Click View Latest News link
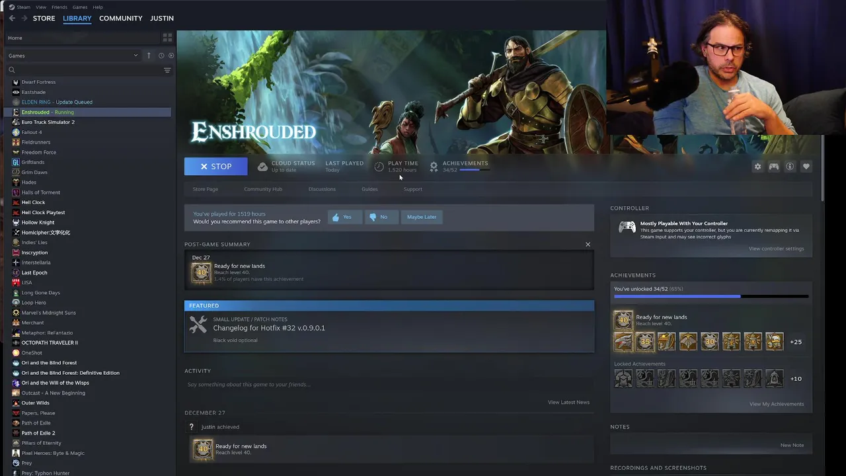 pos(568,402)
